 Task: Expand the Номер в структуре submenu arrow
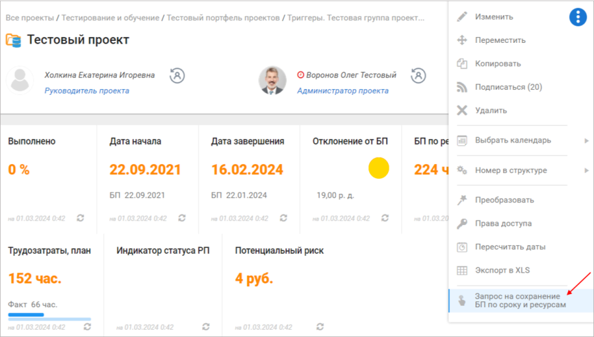coord(587,170)
